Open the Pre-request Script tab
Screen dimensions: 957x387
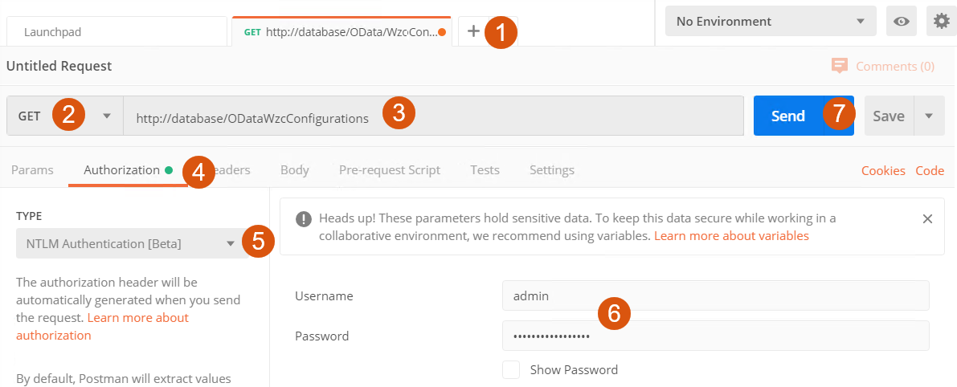(389, 169)
